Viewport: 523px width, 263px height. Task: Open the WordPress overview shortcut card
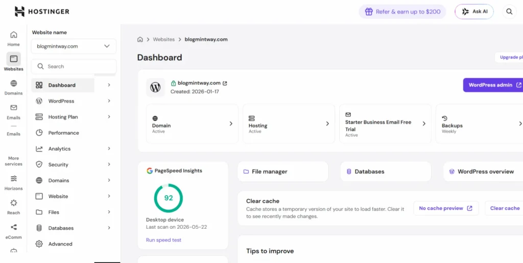[483, 172]
